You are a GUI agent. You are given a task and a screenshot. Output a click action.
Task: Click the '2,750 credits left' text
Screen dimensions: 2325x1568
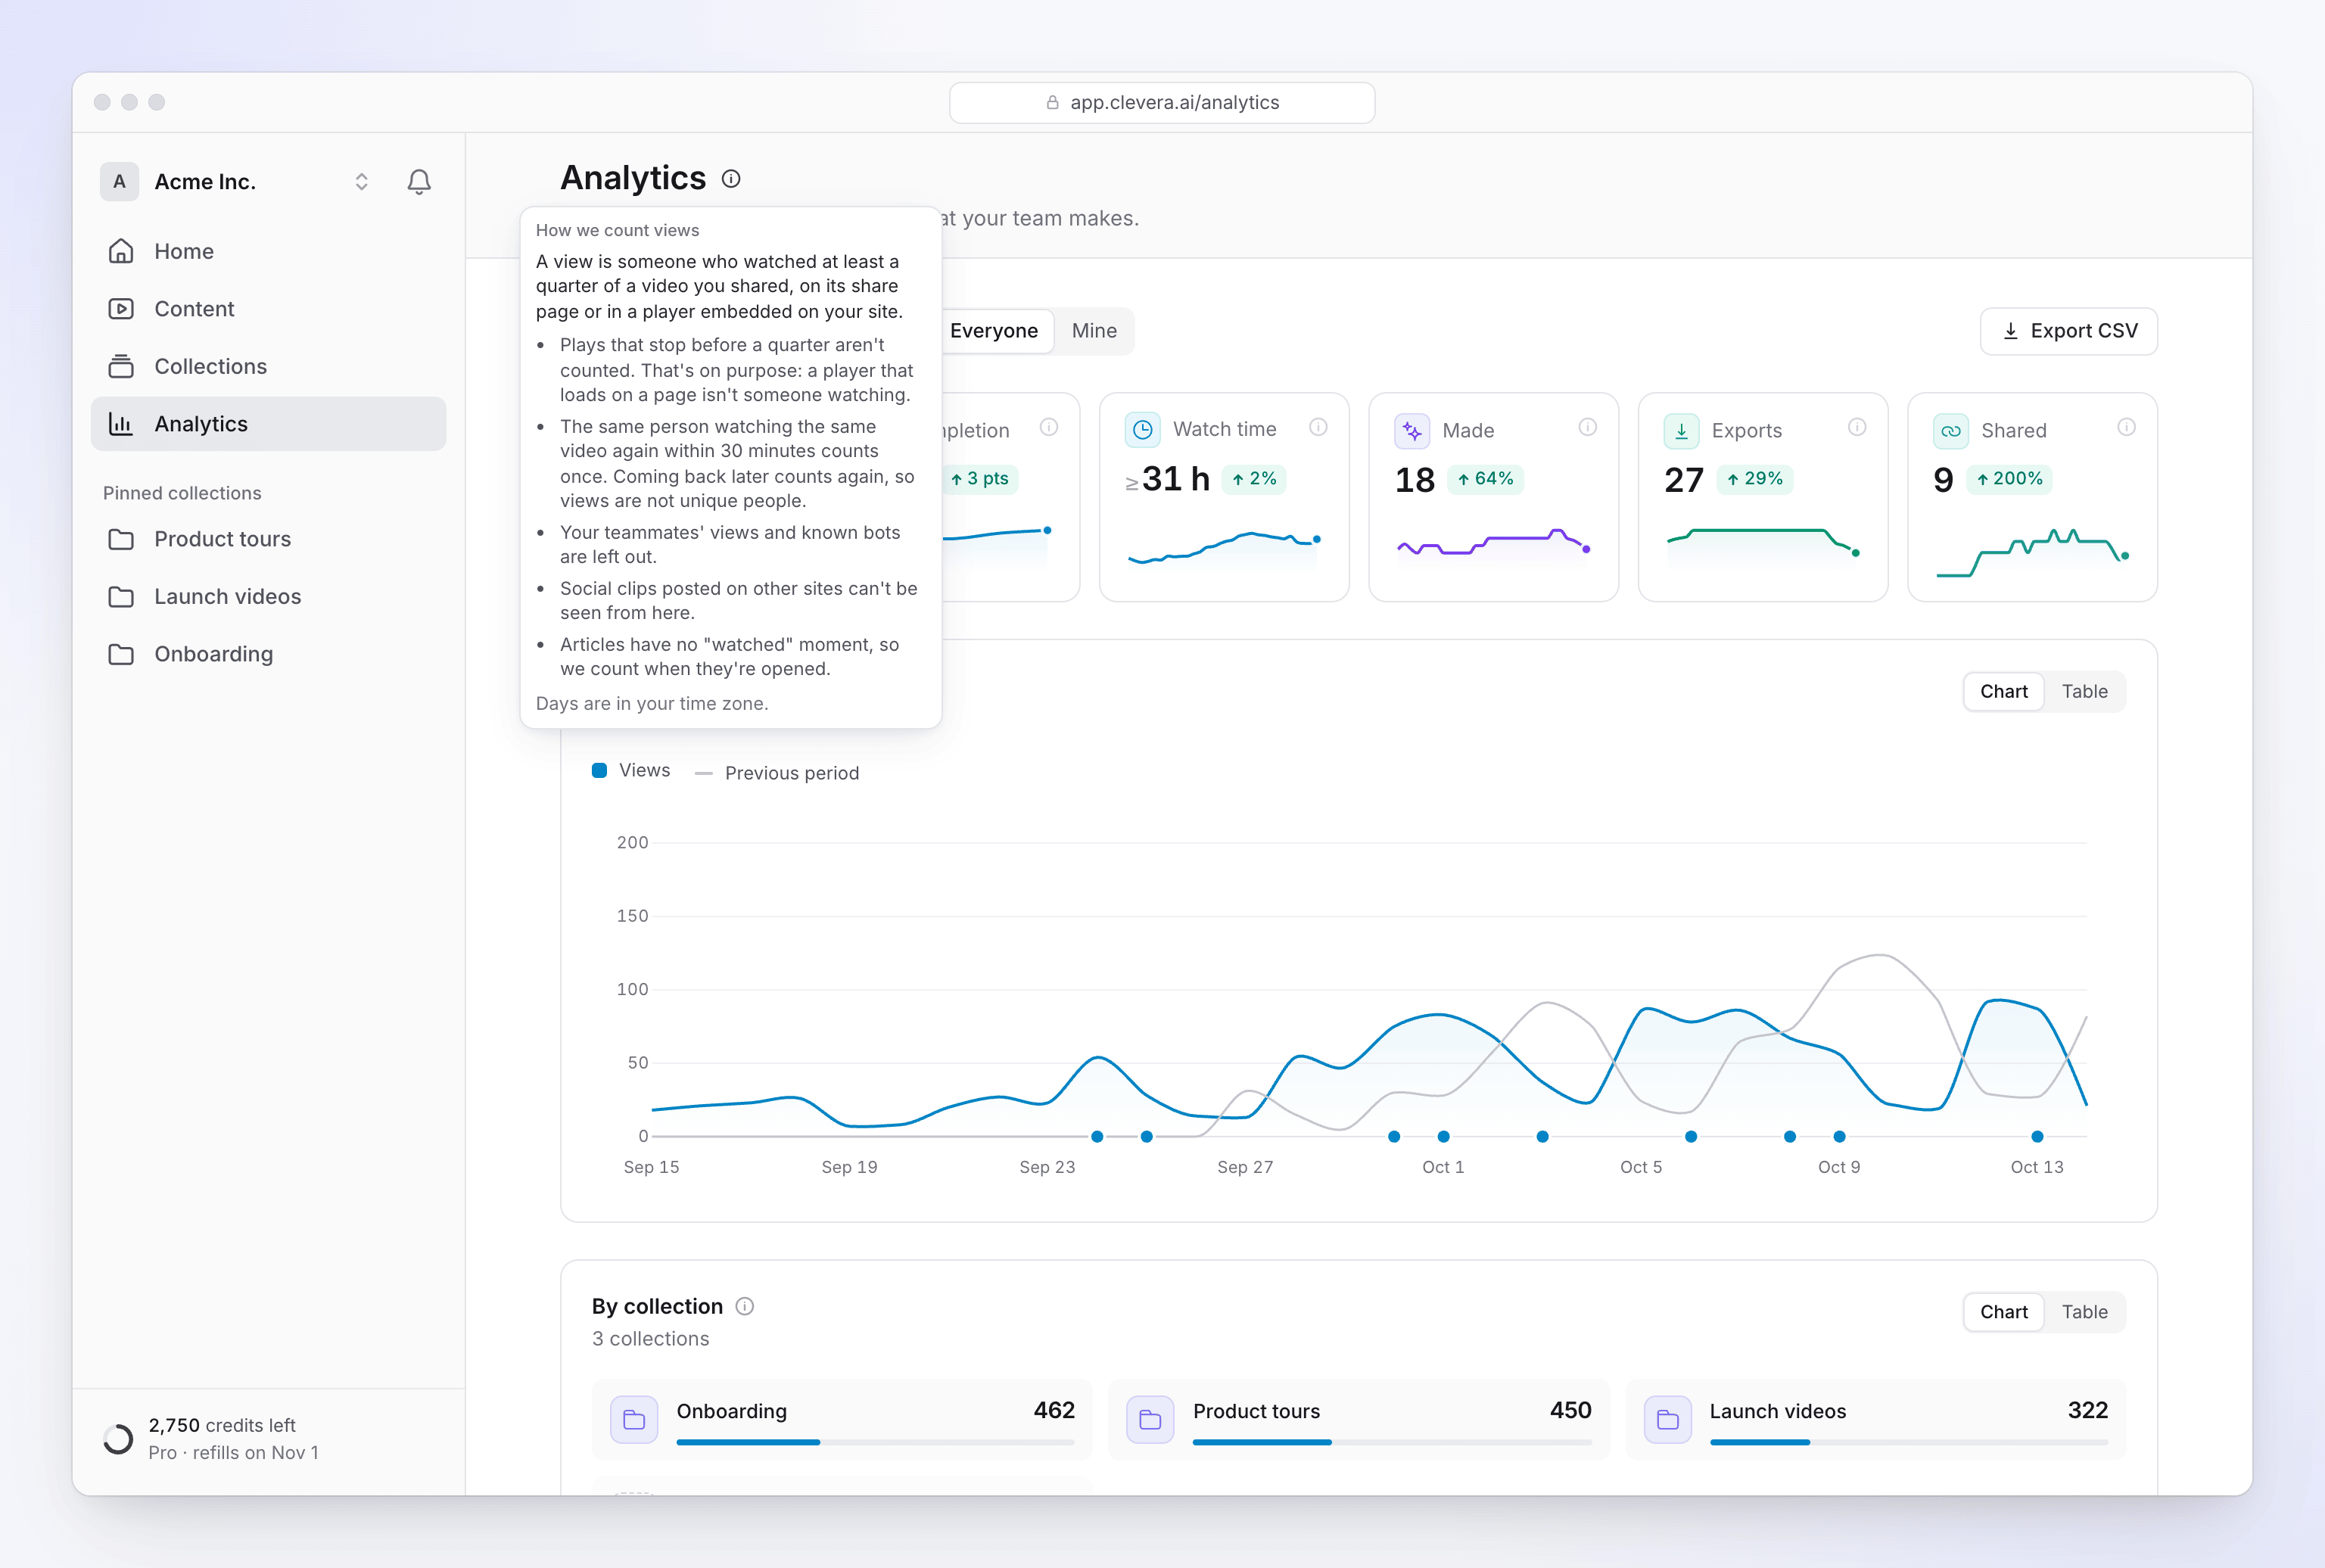[222, 1425]
